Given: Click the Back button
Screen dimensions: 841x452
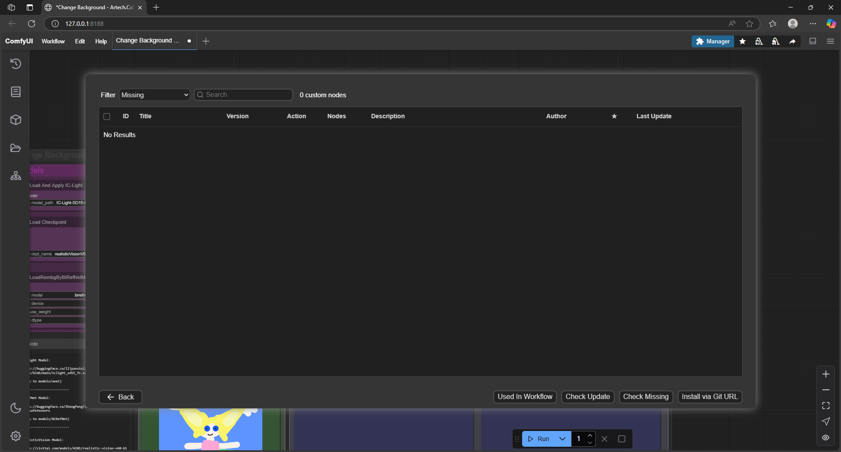Looking at the screenshot, I should click(x=120, y=397).
